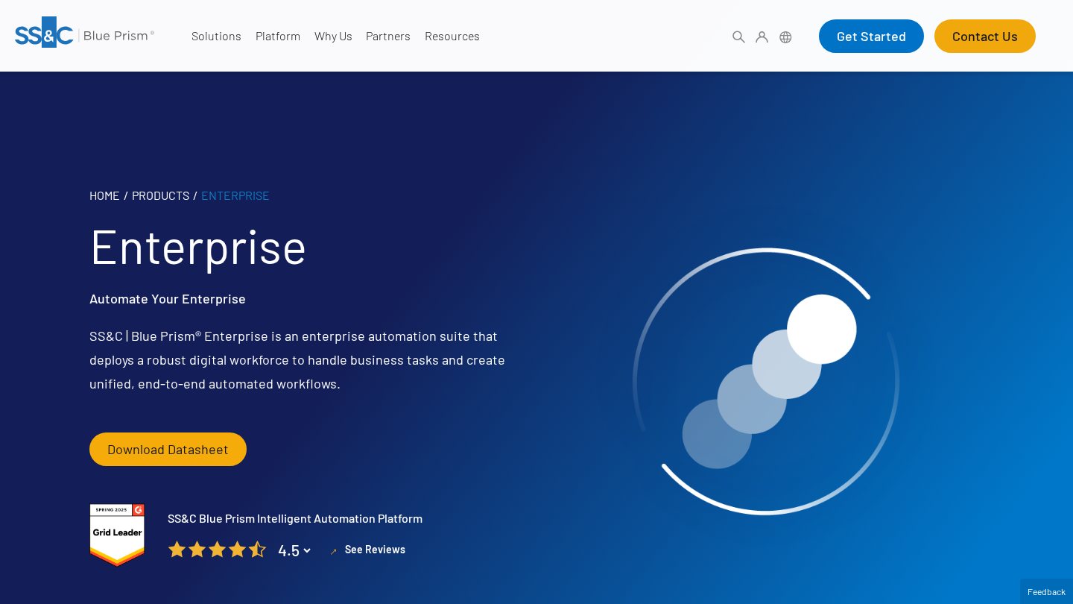
Task: Click SS&C Blue Prism Intelligent Automation Platform text
Action: pos(295,518)
